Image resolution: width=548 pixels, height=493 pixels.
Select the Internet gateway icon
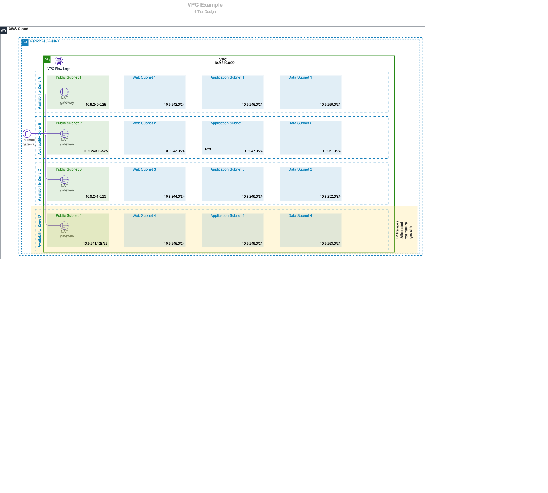click(x=27, y=134)
